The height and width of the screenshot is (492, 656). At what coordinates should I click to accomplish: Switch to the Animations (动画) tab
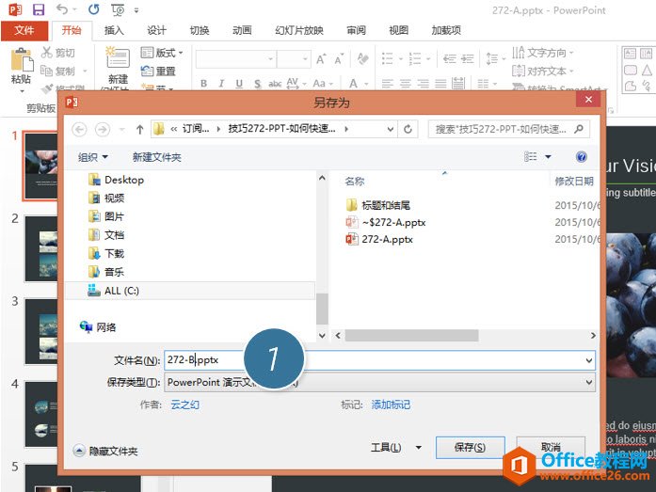pyautogui.click(x=242, y=30)
